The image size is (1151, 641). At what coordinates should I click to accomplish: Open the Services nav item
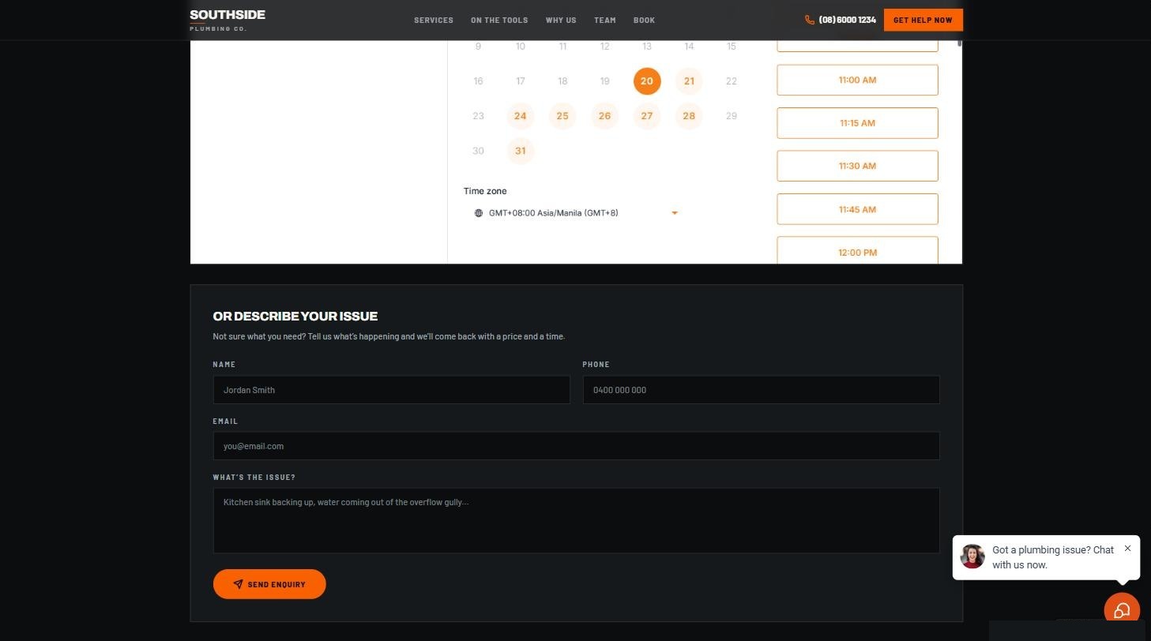[434, 20]
